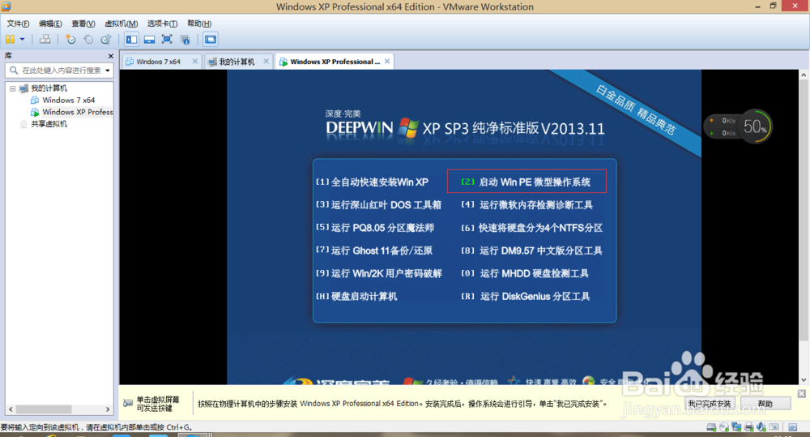810x437 pixels.
Task: Click the display device status bar icon
Action: (774, 427)
